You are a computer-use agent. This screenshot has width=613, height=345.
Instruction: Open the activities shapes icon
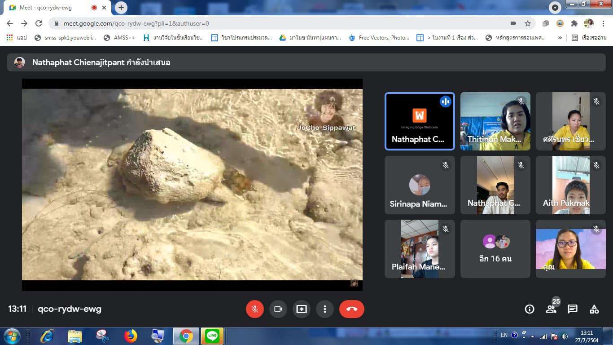click(x=594, y=309)
